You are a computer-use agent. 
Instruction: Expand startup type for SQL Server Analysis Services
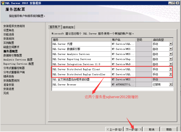pos(171,54)
